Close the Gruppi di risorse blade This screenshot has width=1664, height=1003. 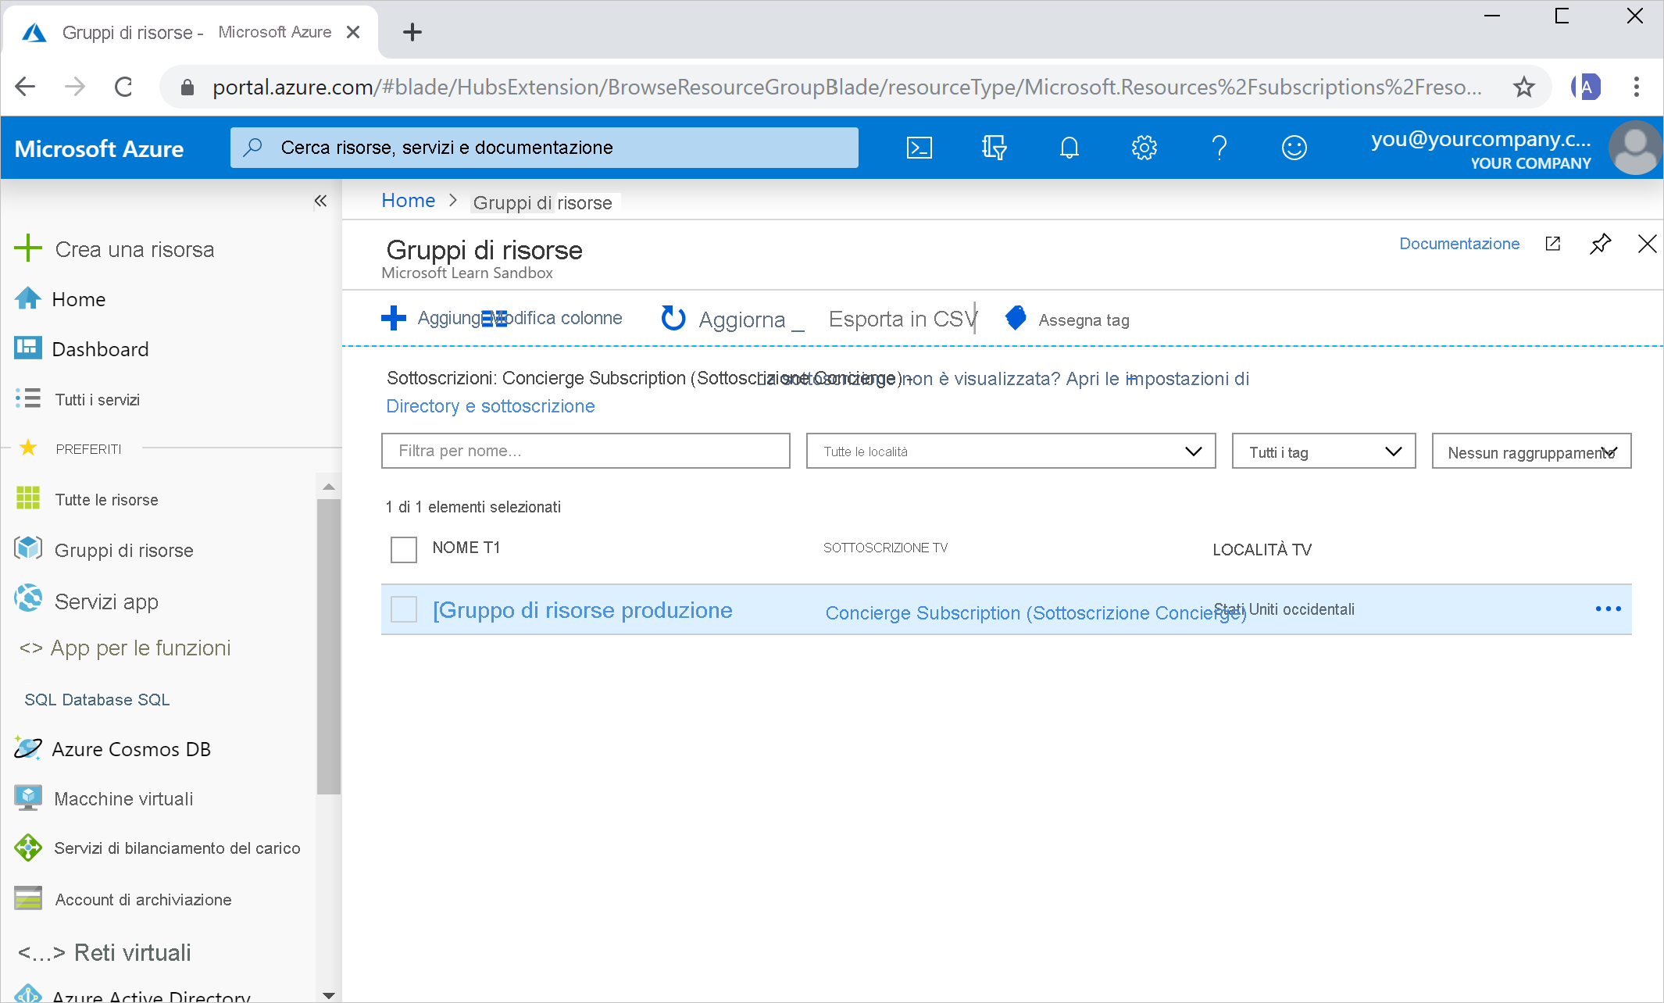point(1647,244)
